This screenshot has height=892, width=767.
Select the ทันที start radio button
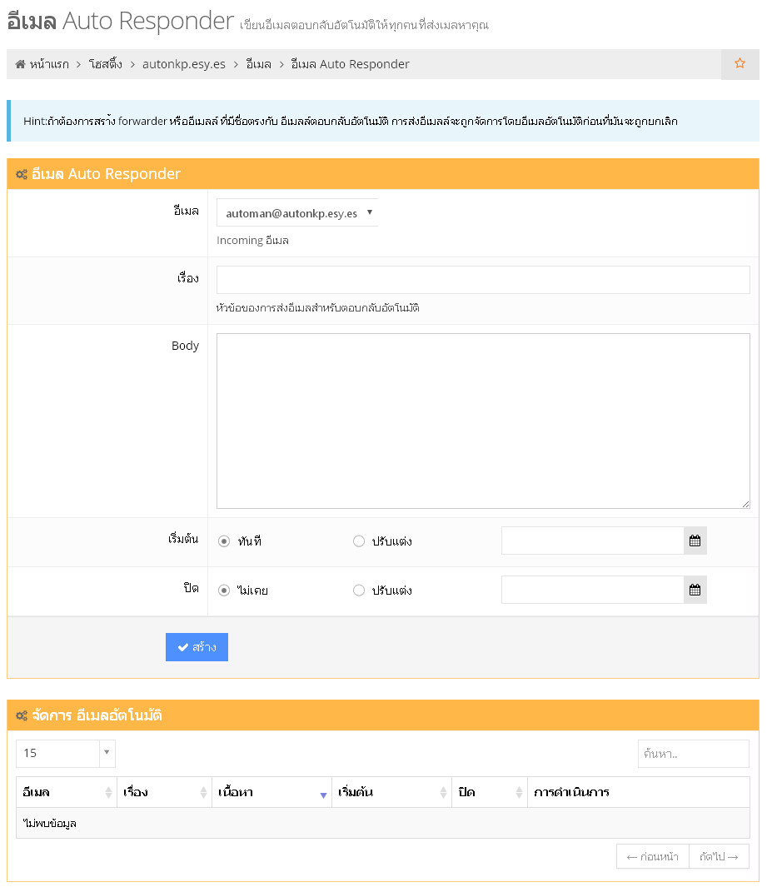[x=224, y=541]
